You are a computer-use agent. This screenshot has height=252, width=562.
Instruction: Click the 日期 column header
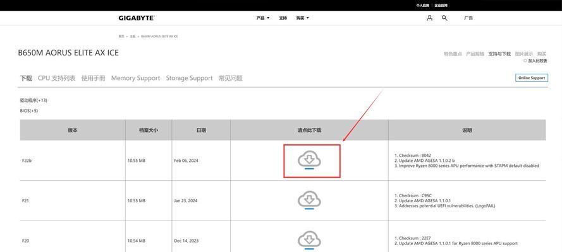(x=201, y=130)
